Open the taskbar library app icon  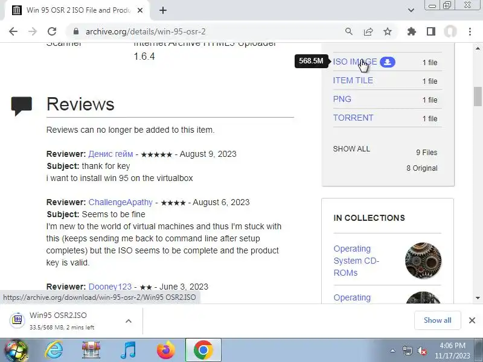coord(91,350)
